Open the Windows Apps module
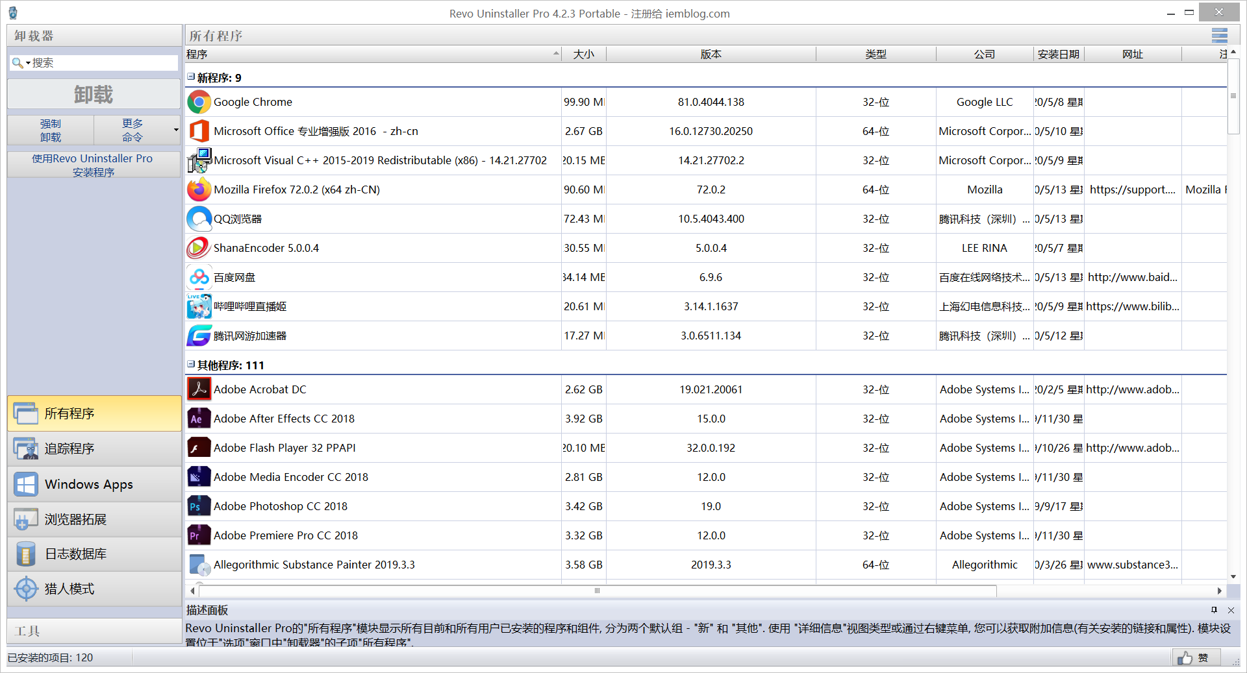This screenshot has width=1247, height=673. (x=94, y=484)
